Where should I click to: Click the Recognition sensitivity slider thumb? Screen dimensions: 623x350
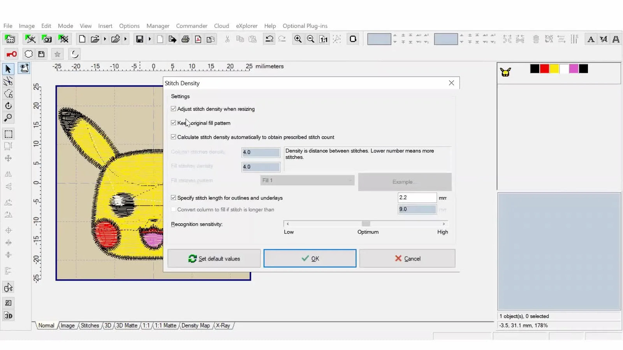(x=366, y=224)
